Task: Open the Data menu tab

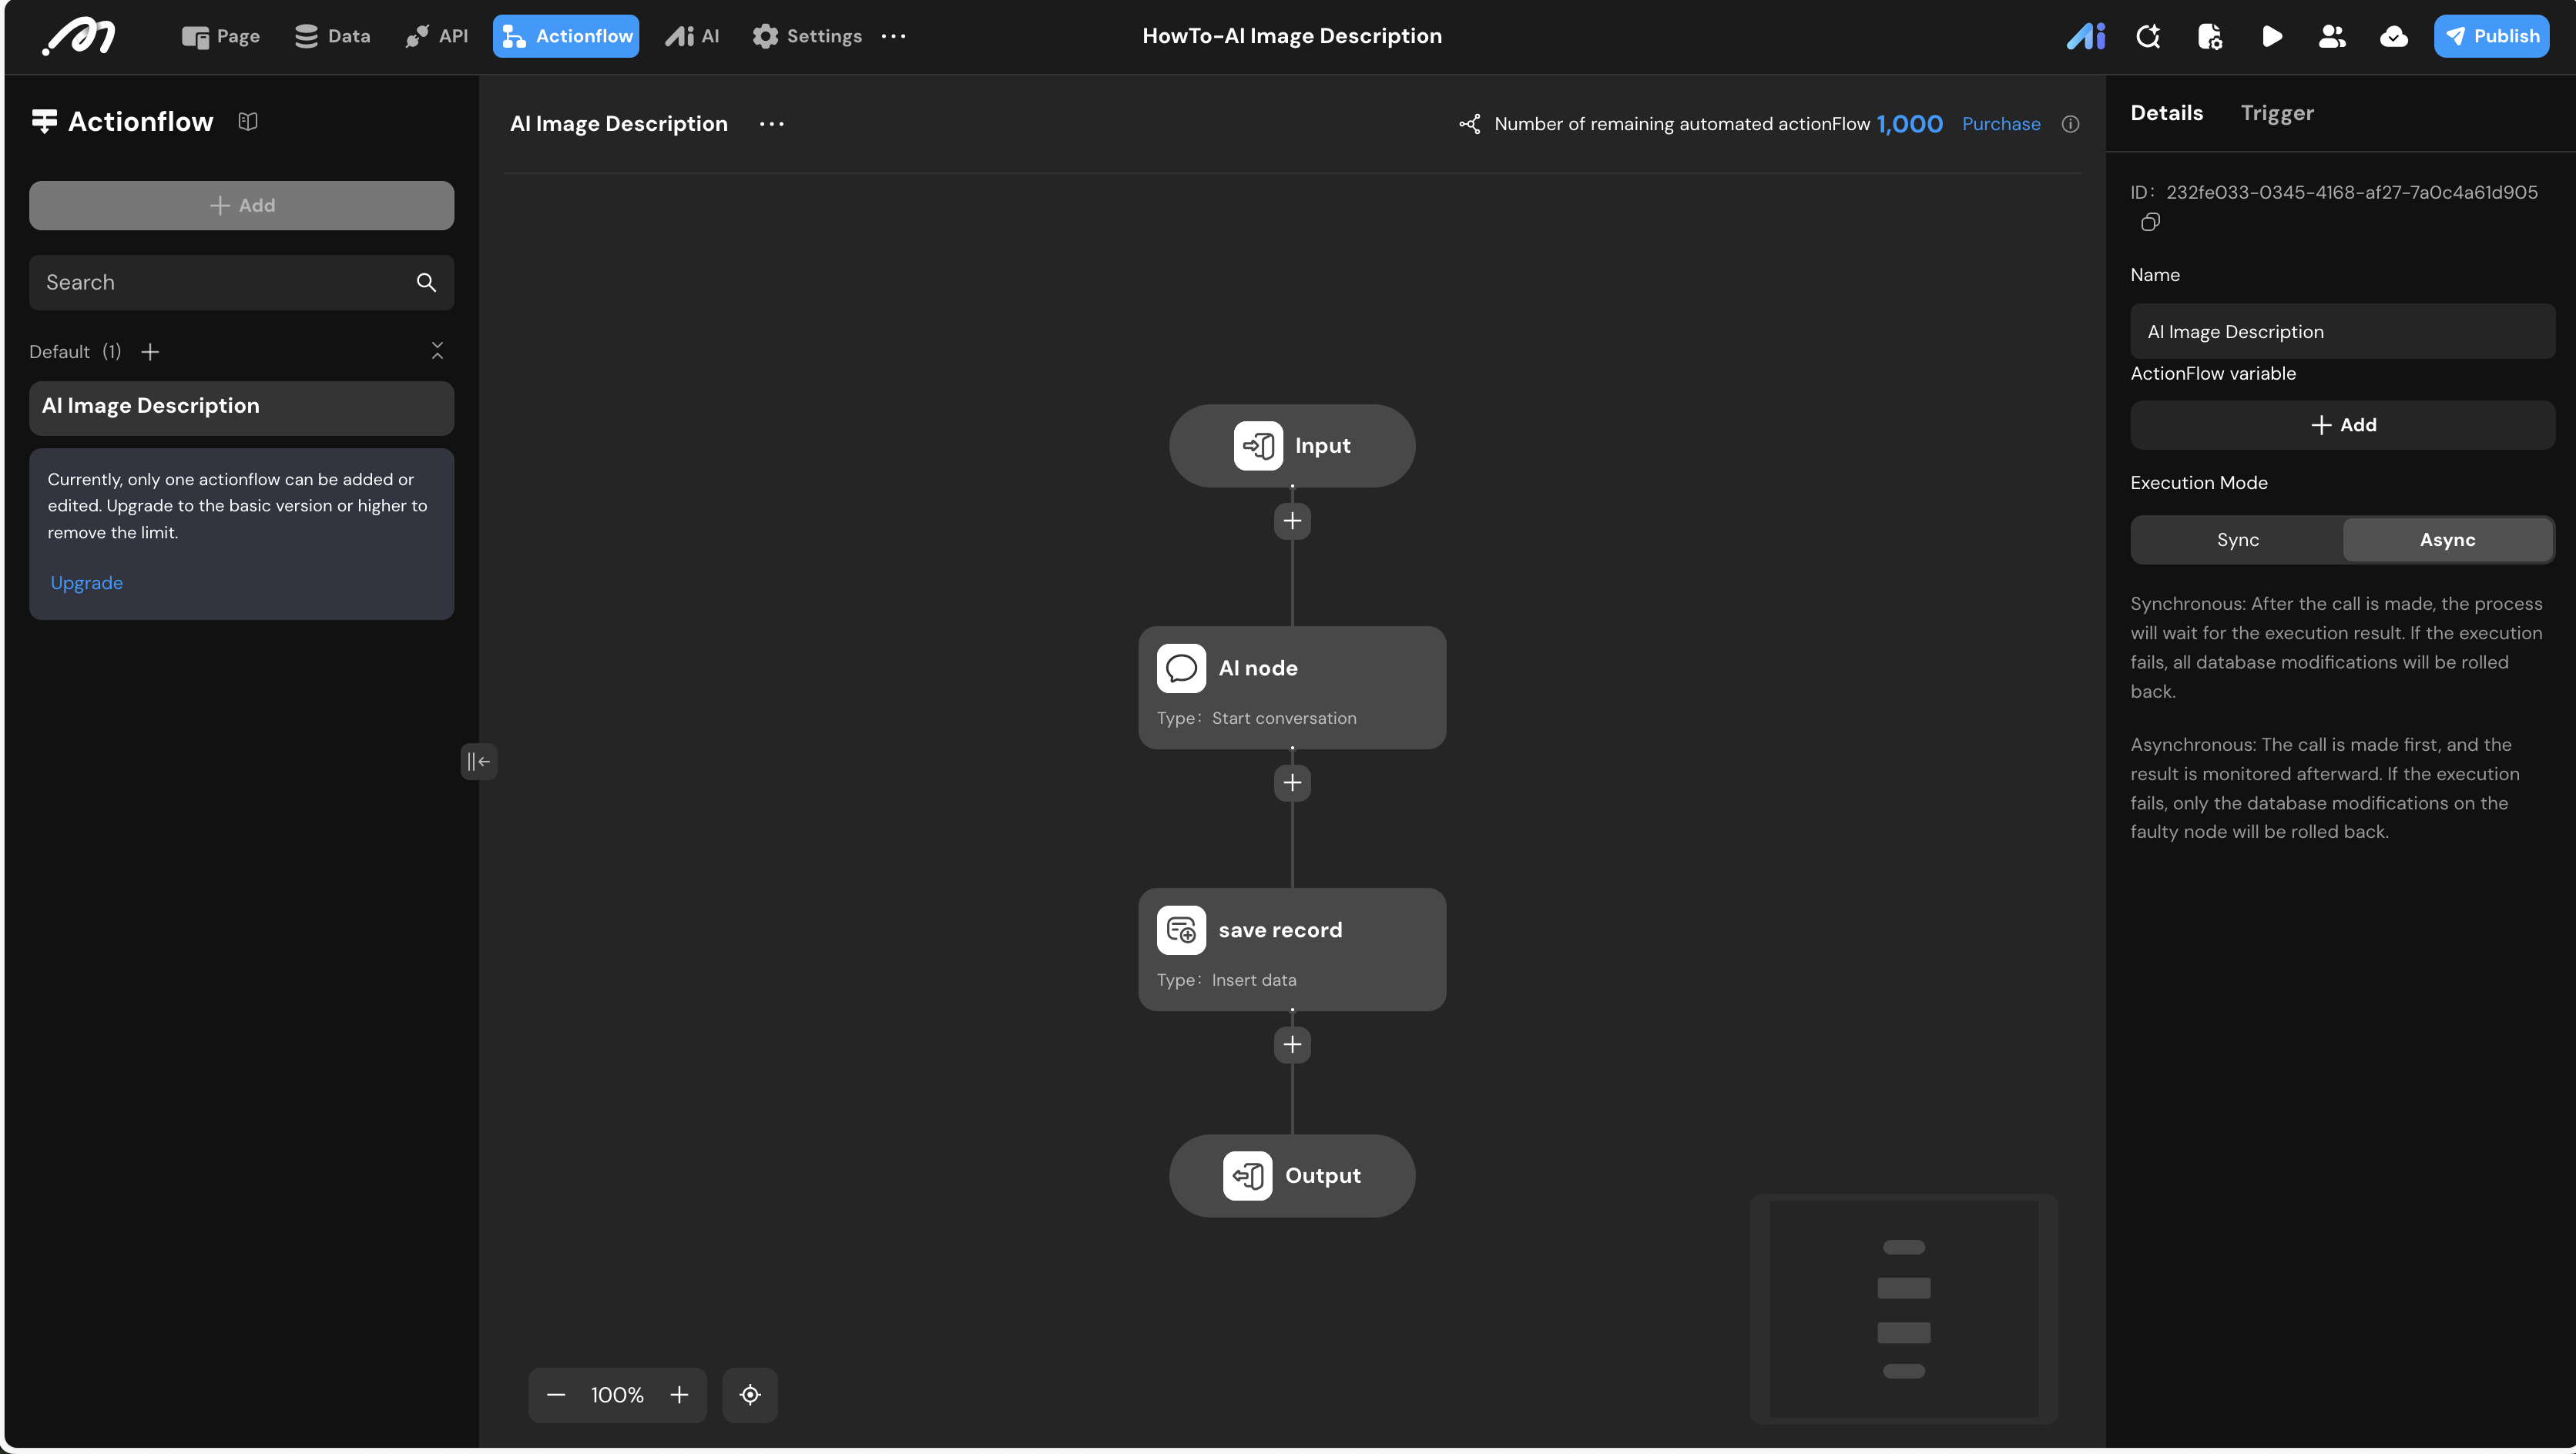Action: click(x=333, y=37)
